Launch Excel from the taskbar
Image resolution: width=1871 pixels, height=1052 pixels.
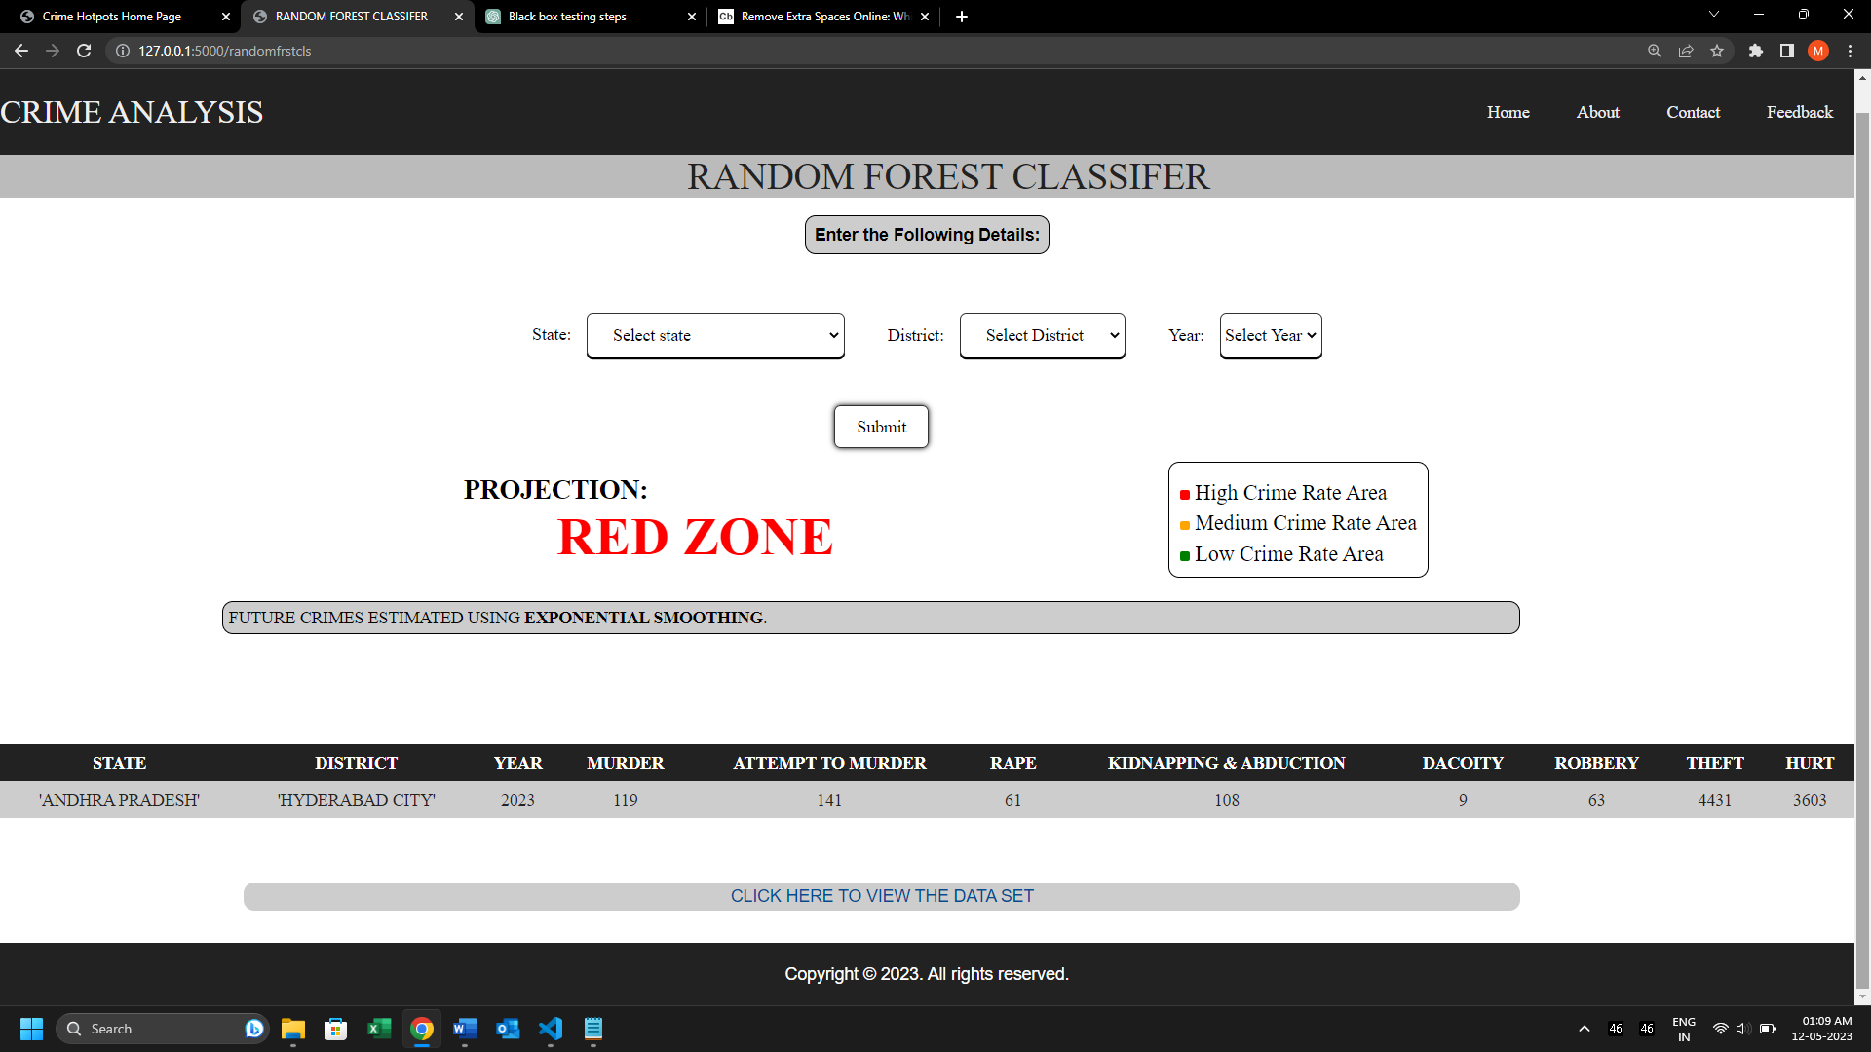[x=379, y=1029]
